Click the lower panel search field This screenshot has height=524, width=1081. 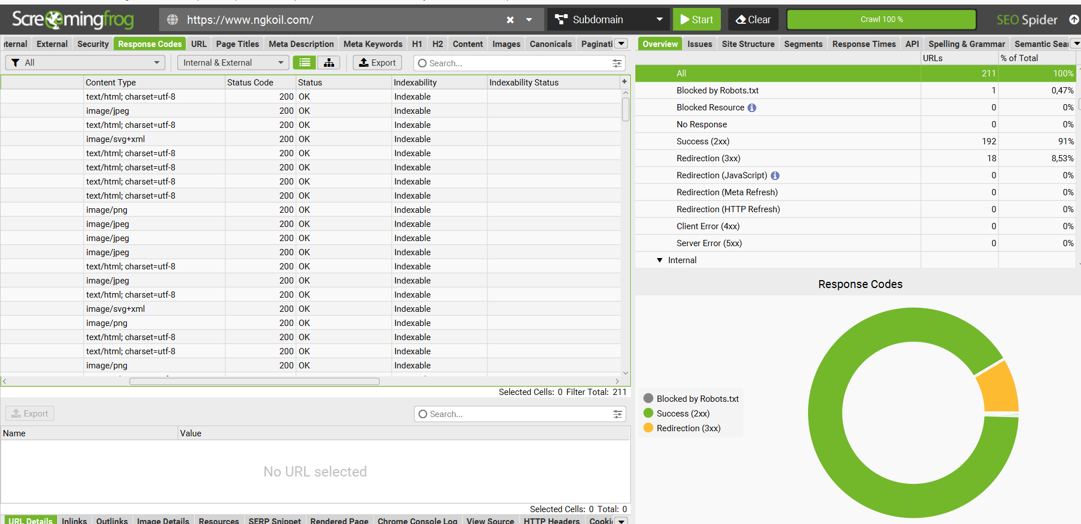click(520, 414)
